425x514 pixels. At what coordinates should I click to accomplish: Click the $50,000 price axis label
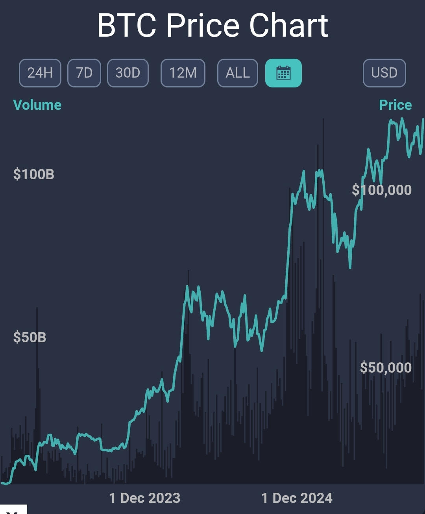pyautogui.click(x=386, y=367)
